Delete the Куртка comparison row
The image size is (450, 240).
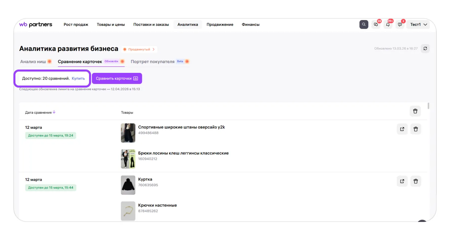tap(416, 181)
